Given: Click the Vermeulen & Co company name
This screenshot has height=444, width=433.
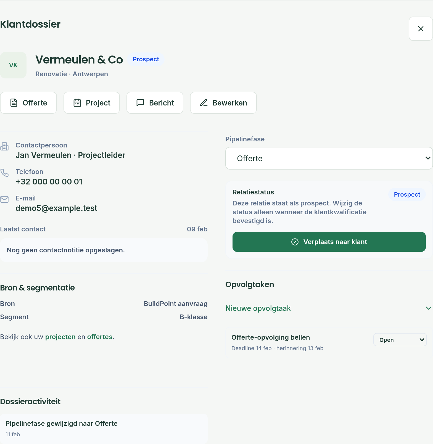Looking at the screenshot, I should (x=79, y=60).
